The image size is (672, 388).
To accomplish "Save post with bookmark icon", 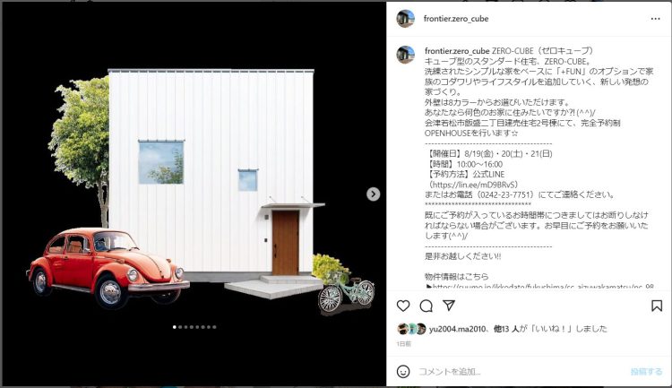I will pyautogui.click(x=657, y=306).
